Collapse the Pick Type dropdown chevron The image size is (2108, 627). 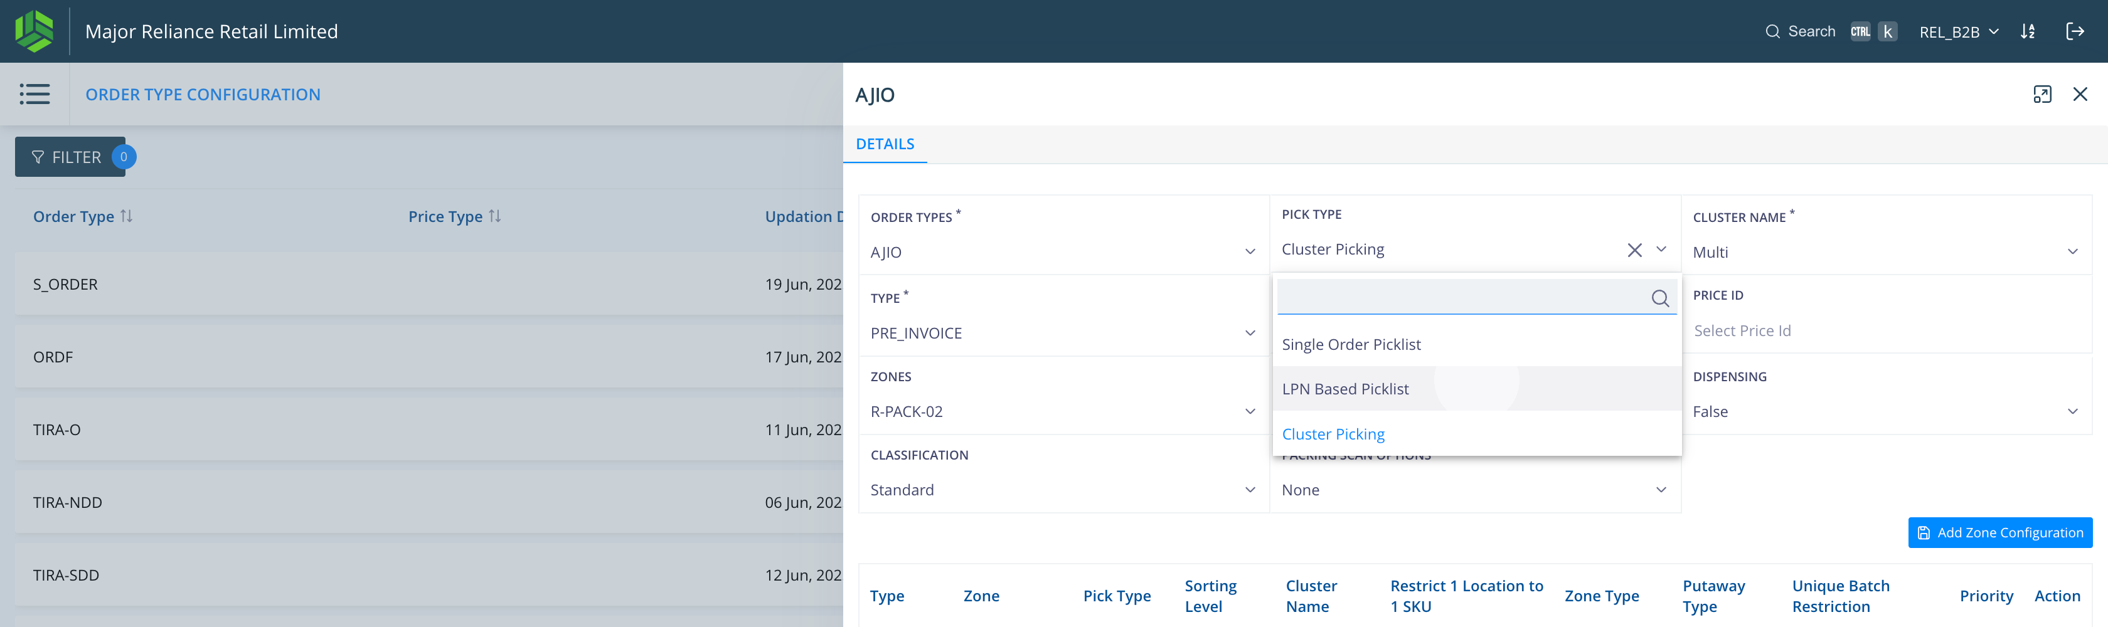(1661, 250)
